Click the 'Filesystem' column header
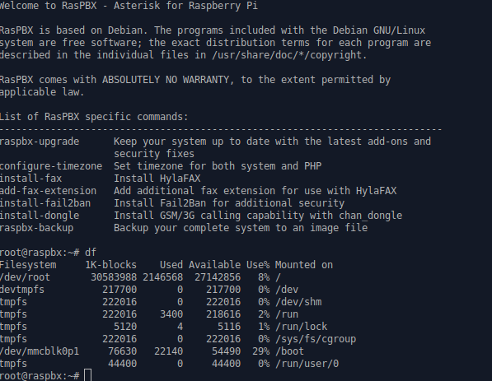 coord(28,265)
